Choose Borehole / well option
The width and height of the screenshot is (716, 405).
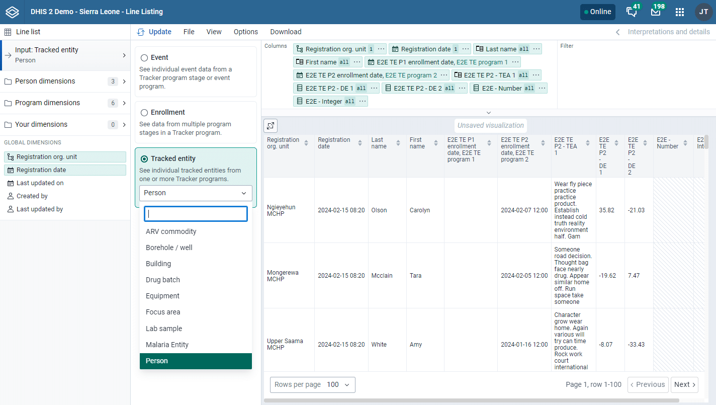[196, 248]
